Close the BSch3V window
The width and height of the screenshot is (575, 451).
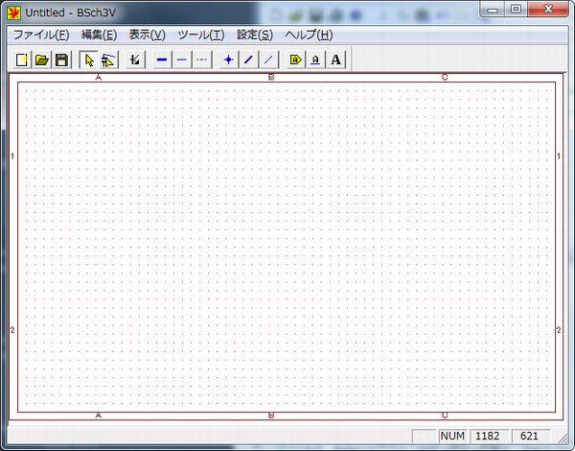(548, 10)
